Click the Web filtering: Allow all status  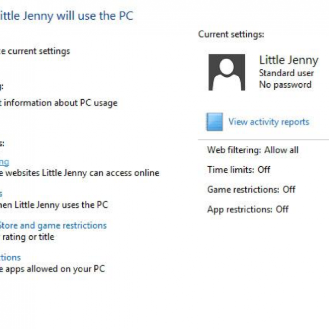coord(252,150)
